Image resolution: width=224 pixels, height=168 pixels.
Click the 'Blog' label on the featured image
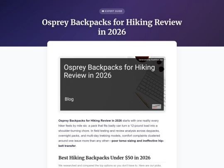[x=69, y=99]
